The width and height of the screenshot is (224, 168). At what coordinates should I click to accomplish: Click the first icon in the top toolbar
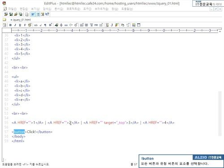pos(6,14)
